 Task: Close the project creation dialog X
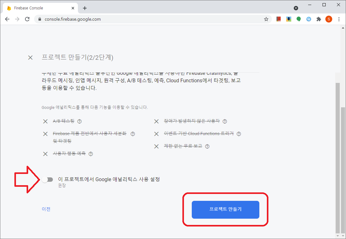click(x=30, y=58)
